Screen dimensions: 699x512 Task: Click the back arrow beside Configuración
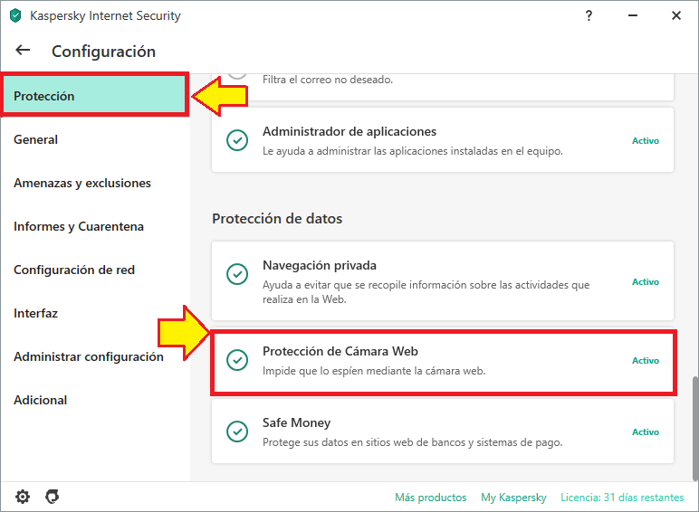23,51
